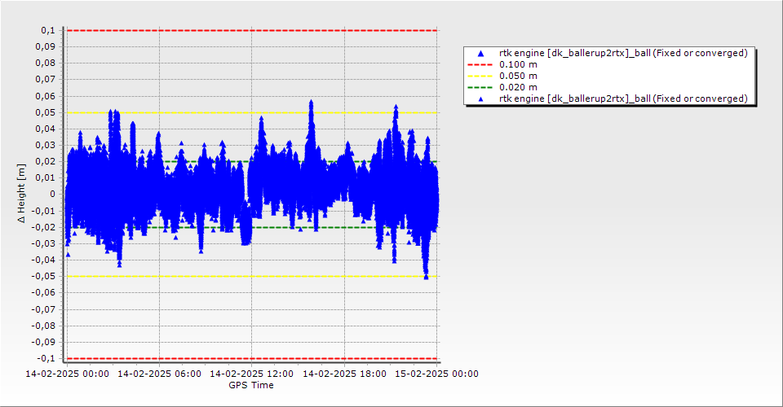
Task: Click the red dashed 0.100 m legend line
Action: coord(480,64)
